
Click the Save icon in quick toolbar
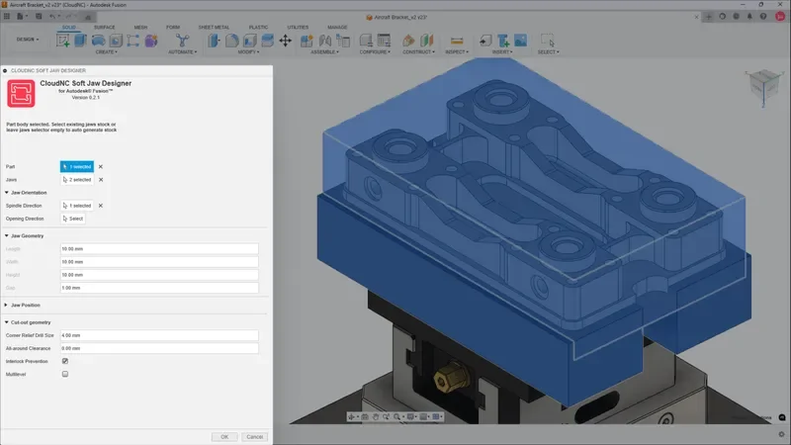(x=39, y=16)
